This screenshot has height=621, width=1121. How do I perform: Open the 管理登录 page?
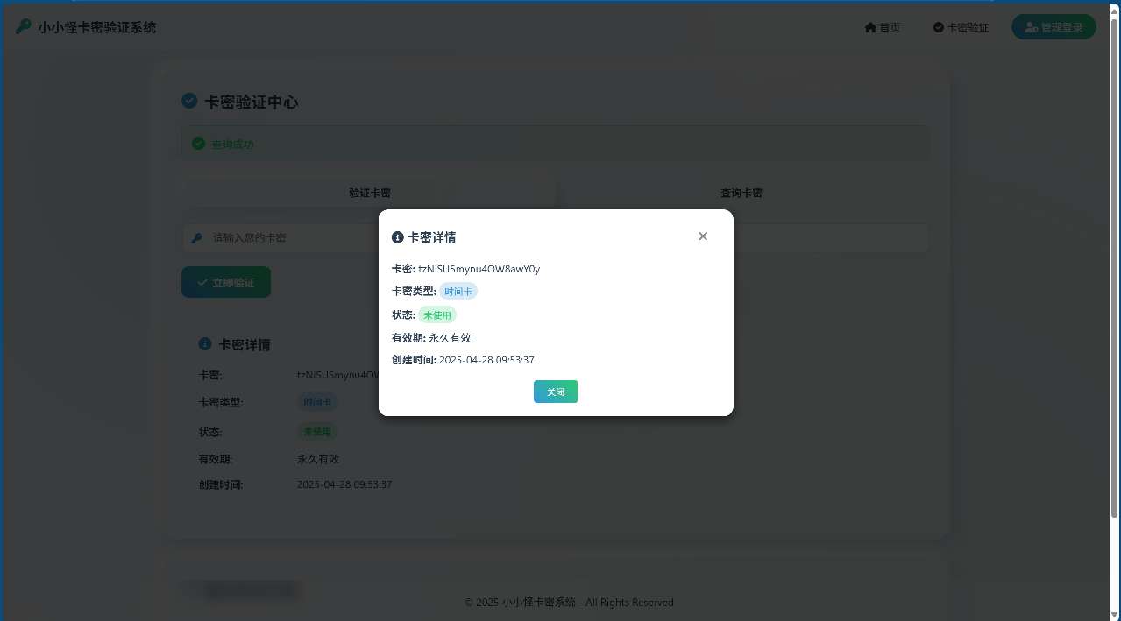[1054, 26]
